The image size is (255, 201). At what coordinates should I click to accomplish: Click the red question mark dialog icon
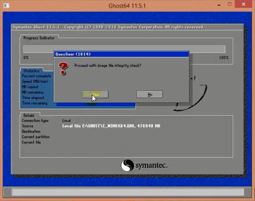(63, 68)
